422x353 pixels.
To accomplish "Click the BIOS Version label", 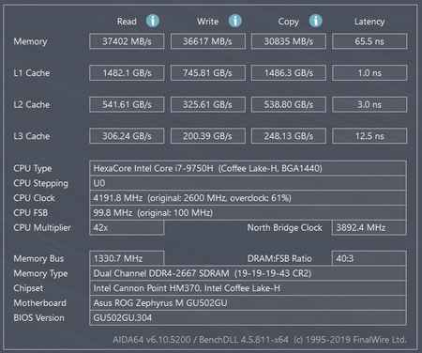I will pyautogui.click(x=38, y=318).
